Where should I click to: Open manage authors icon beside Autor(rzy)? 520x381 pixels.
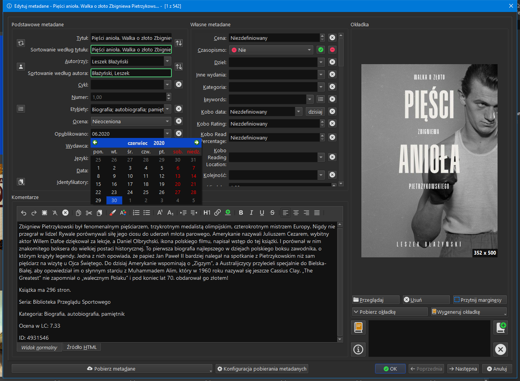coord(21,67)
